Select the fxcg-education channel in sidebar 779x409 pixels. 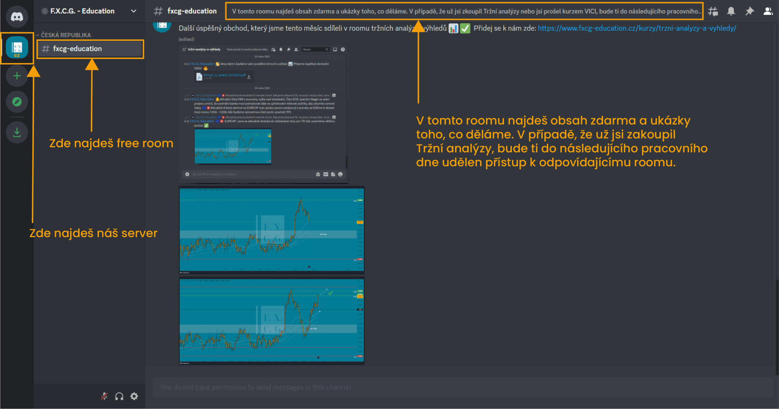point(90,49)
